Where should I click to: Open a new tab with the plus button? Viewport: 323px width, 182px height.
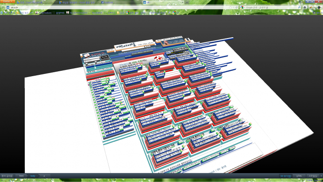click(187, 3)
